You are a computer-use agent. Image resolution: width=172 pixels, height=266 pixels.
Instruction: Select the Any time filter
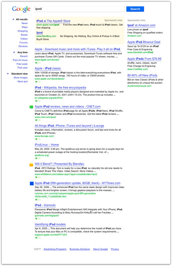pyautogui.click(x=22, y=52)
